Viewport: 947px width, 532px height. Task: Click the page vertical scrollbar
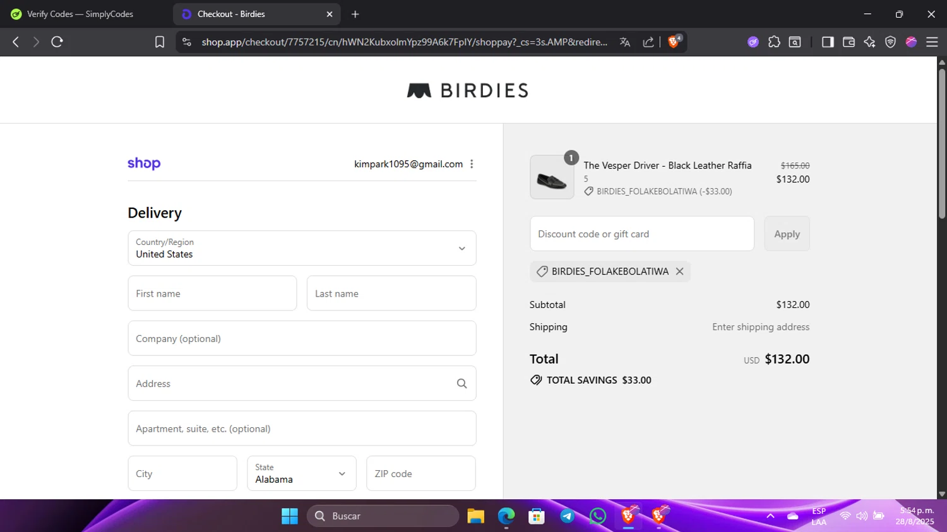942,145
